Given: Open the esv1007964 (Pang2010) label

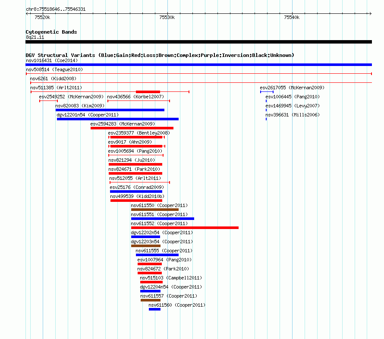Looking at the screenshot, I should coord(164,260).
